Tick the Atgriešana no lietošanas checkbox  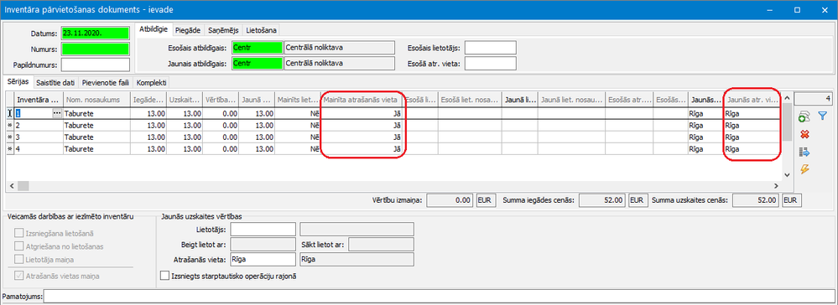[19, 246]
